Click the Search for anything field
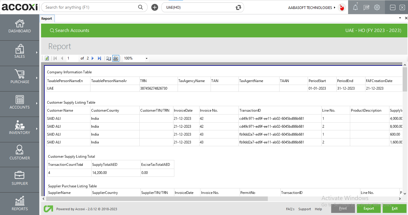Screen dimensions: 408x215 coord(90,7)
